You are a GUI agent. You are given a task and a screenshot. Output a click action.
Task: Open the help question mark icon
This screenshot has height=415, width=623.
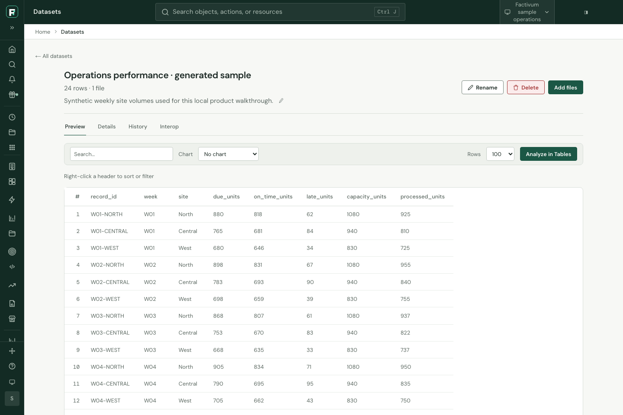[x=12, y=366]
